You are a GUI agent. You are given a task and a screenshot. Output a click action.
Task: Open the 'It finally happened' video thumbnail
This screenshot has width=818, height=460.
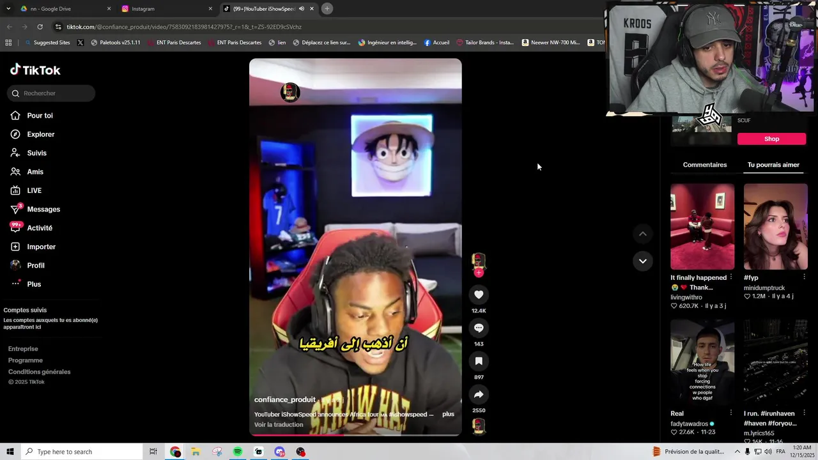(702, 227)
